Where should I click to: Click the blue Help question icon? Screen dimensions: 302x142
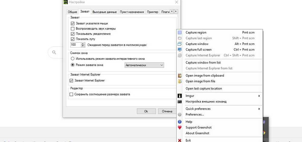coord(180,122)
